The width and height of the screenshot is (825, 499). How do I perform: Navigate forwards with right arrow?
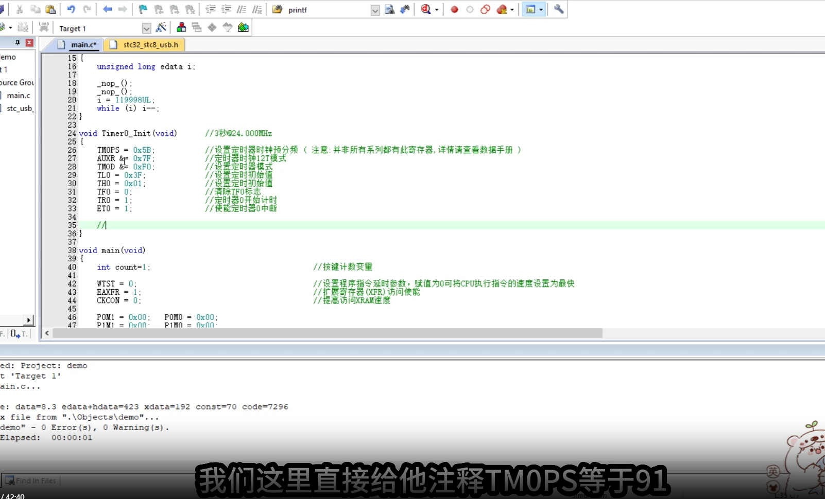123,9
